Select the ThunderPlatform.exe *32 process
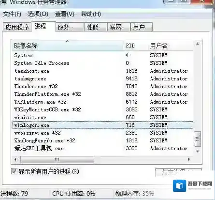The image size is (215, 200). click(102, 94)
